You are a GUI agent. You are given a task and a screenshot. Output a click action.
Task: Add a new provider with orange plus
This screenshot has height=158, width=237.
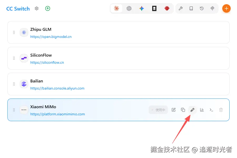pos(226,8)
